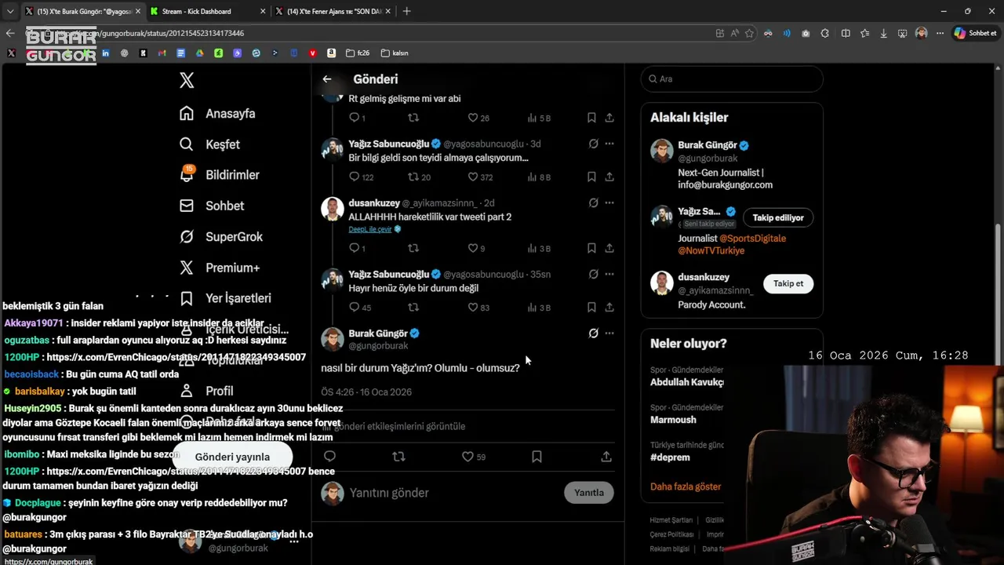The height and width of the screenshot is (565, 1004).
Task: Click Daha fazla göster link
Action: click(686, 487)
